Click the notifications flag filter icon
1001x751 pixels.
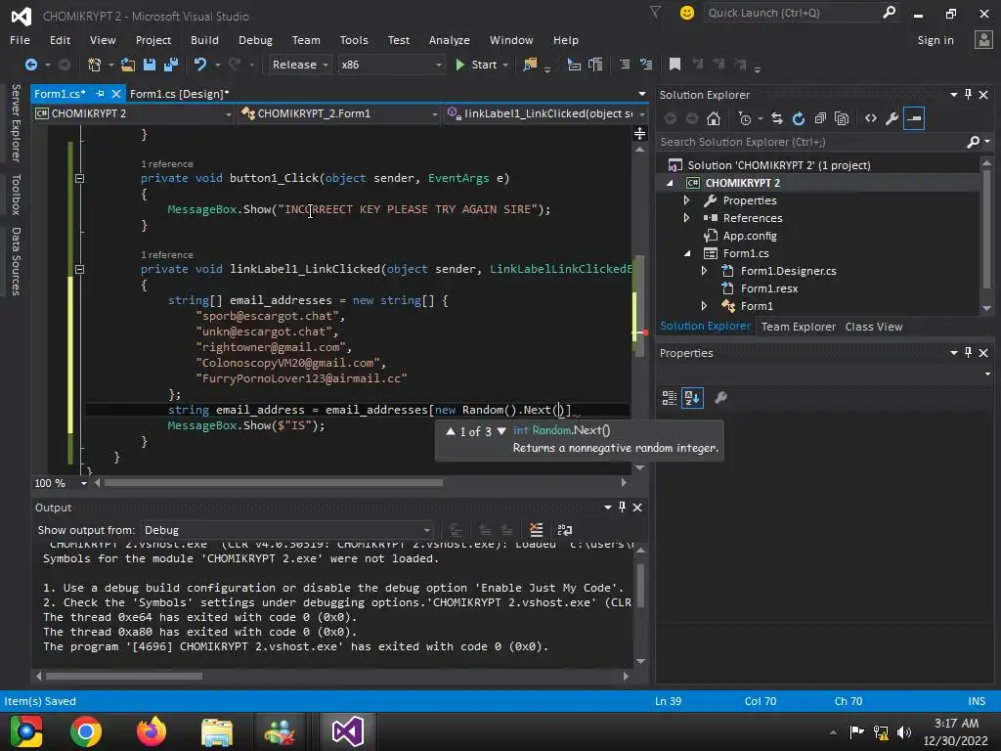point(656,12)
